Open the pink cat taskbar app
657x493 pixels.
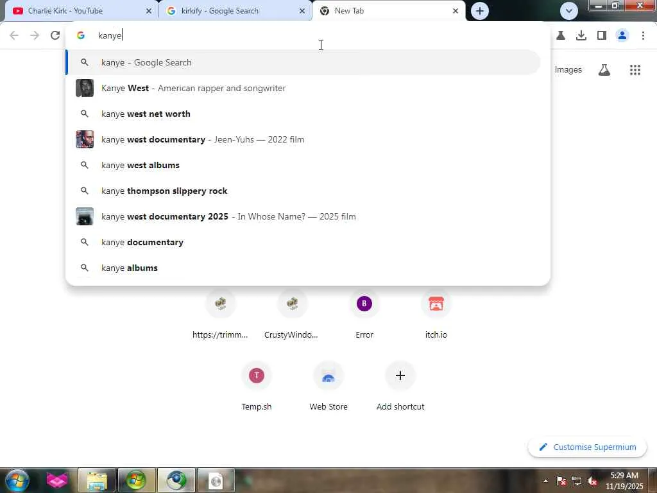point(57,480)
